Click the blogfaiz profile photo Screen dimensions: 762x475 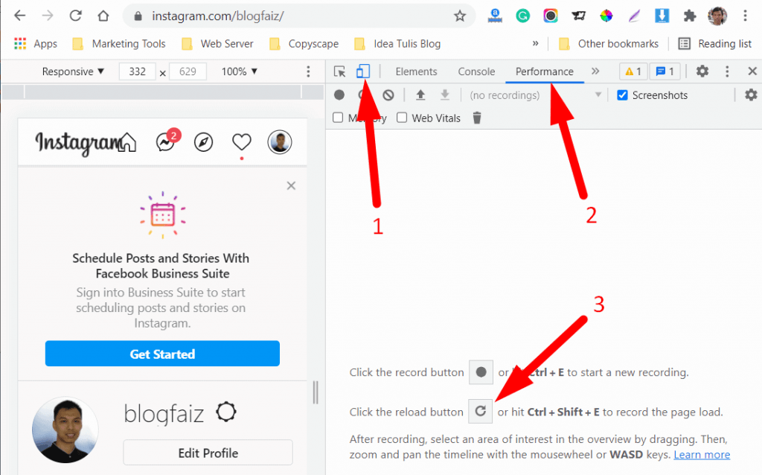click(65, 430)
